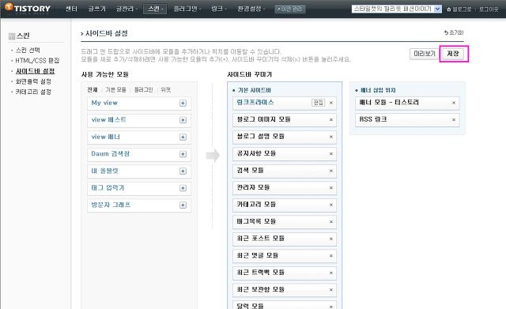This screenshot has height=309, width=506.
Task: Select the My view module row
Action: click(139, 104)
